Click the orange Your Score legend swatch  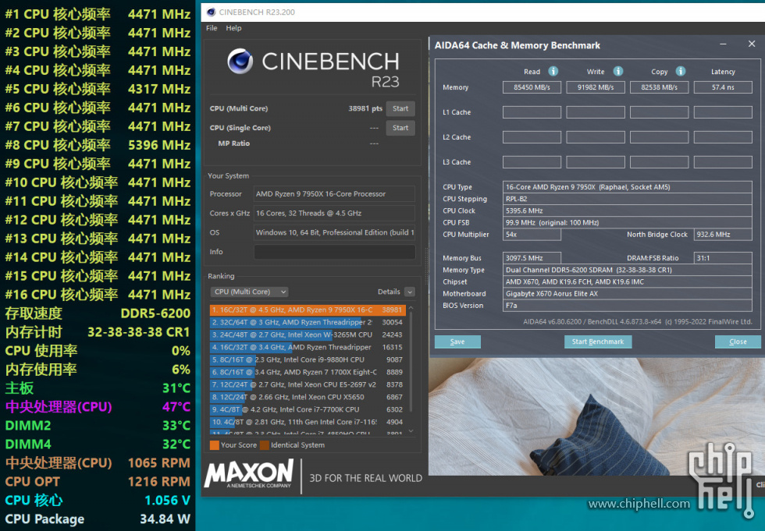214,444
